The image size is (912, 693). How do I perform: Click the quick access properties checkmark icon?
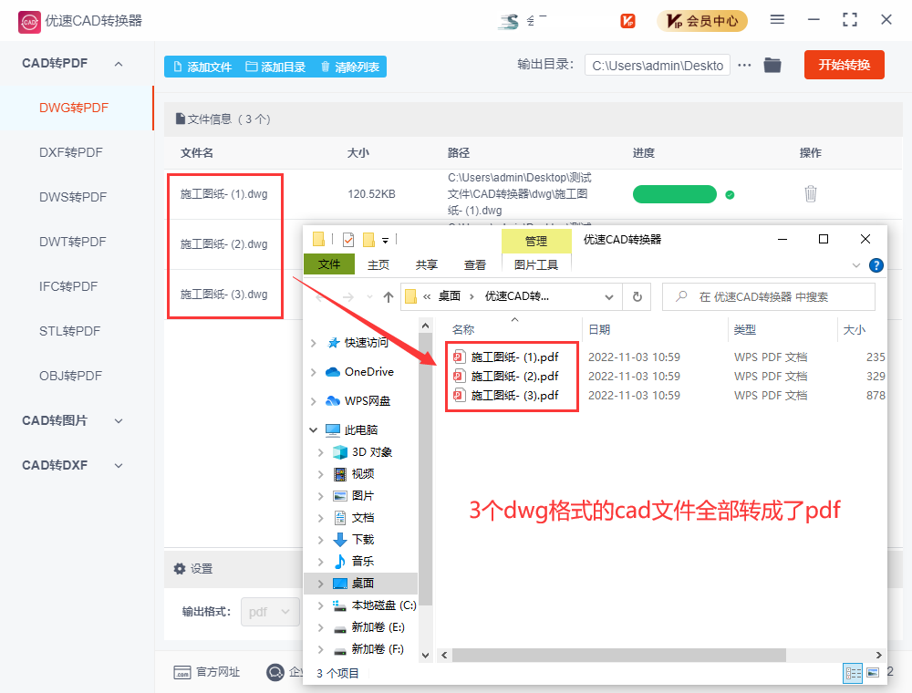tap(348, 240)
